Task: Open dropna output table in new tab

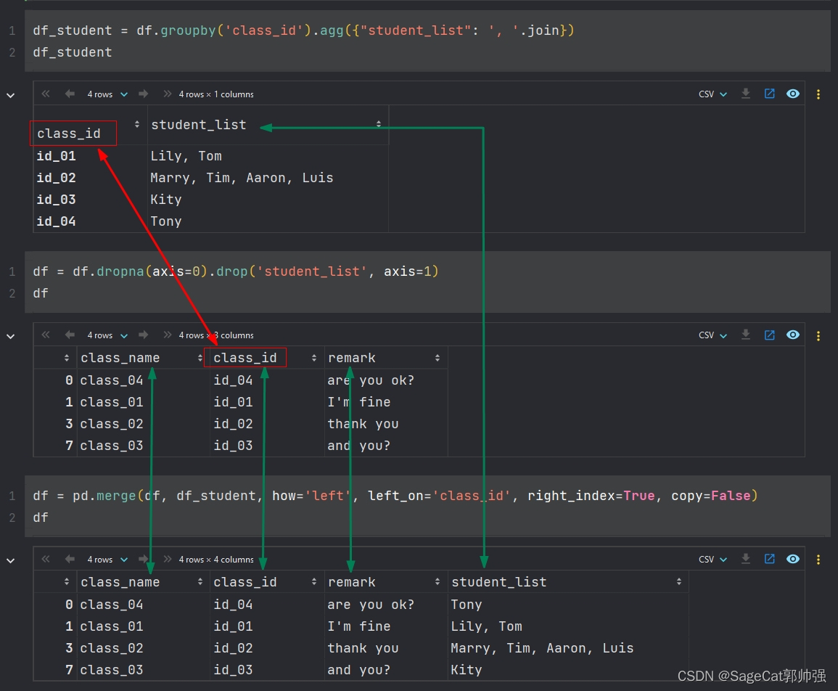Action: (x=770, y=335)
